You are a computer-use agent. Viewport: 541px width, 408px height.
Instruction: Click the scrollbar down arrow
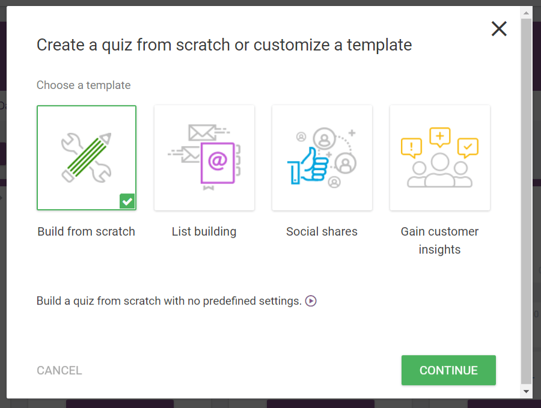(x=526, y=392)
